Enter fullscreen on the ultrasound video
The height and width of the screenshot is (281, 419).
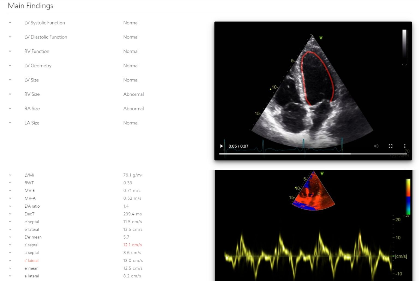coord(390,146)
